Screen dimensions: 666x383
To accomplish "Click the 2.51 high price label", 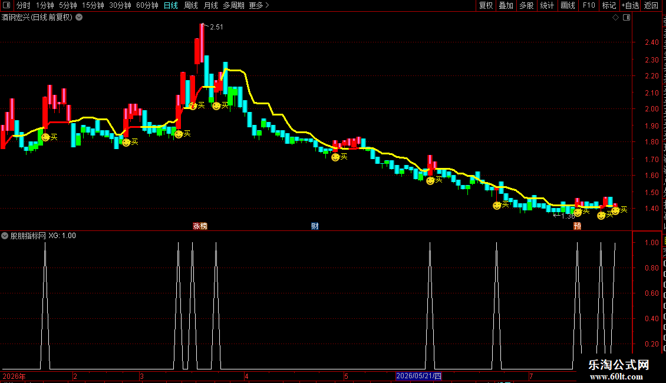I will click(216, 27).
